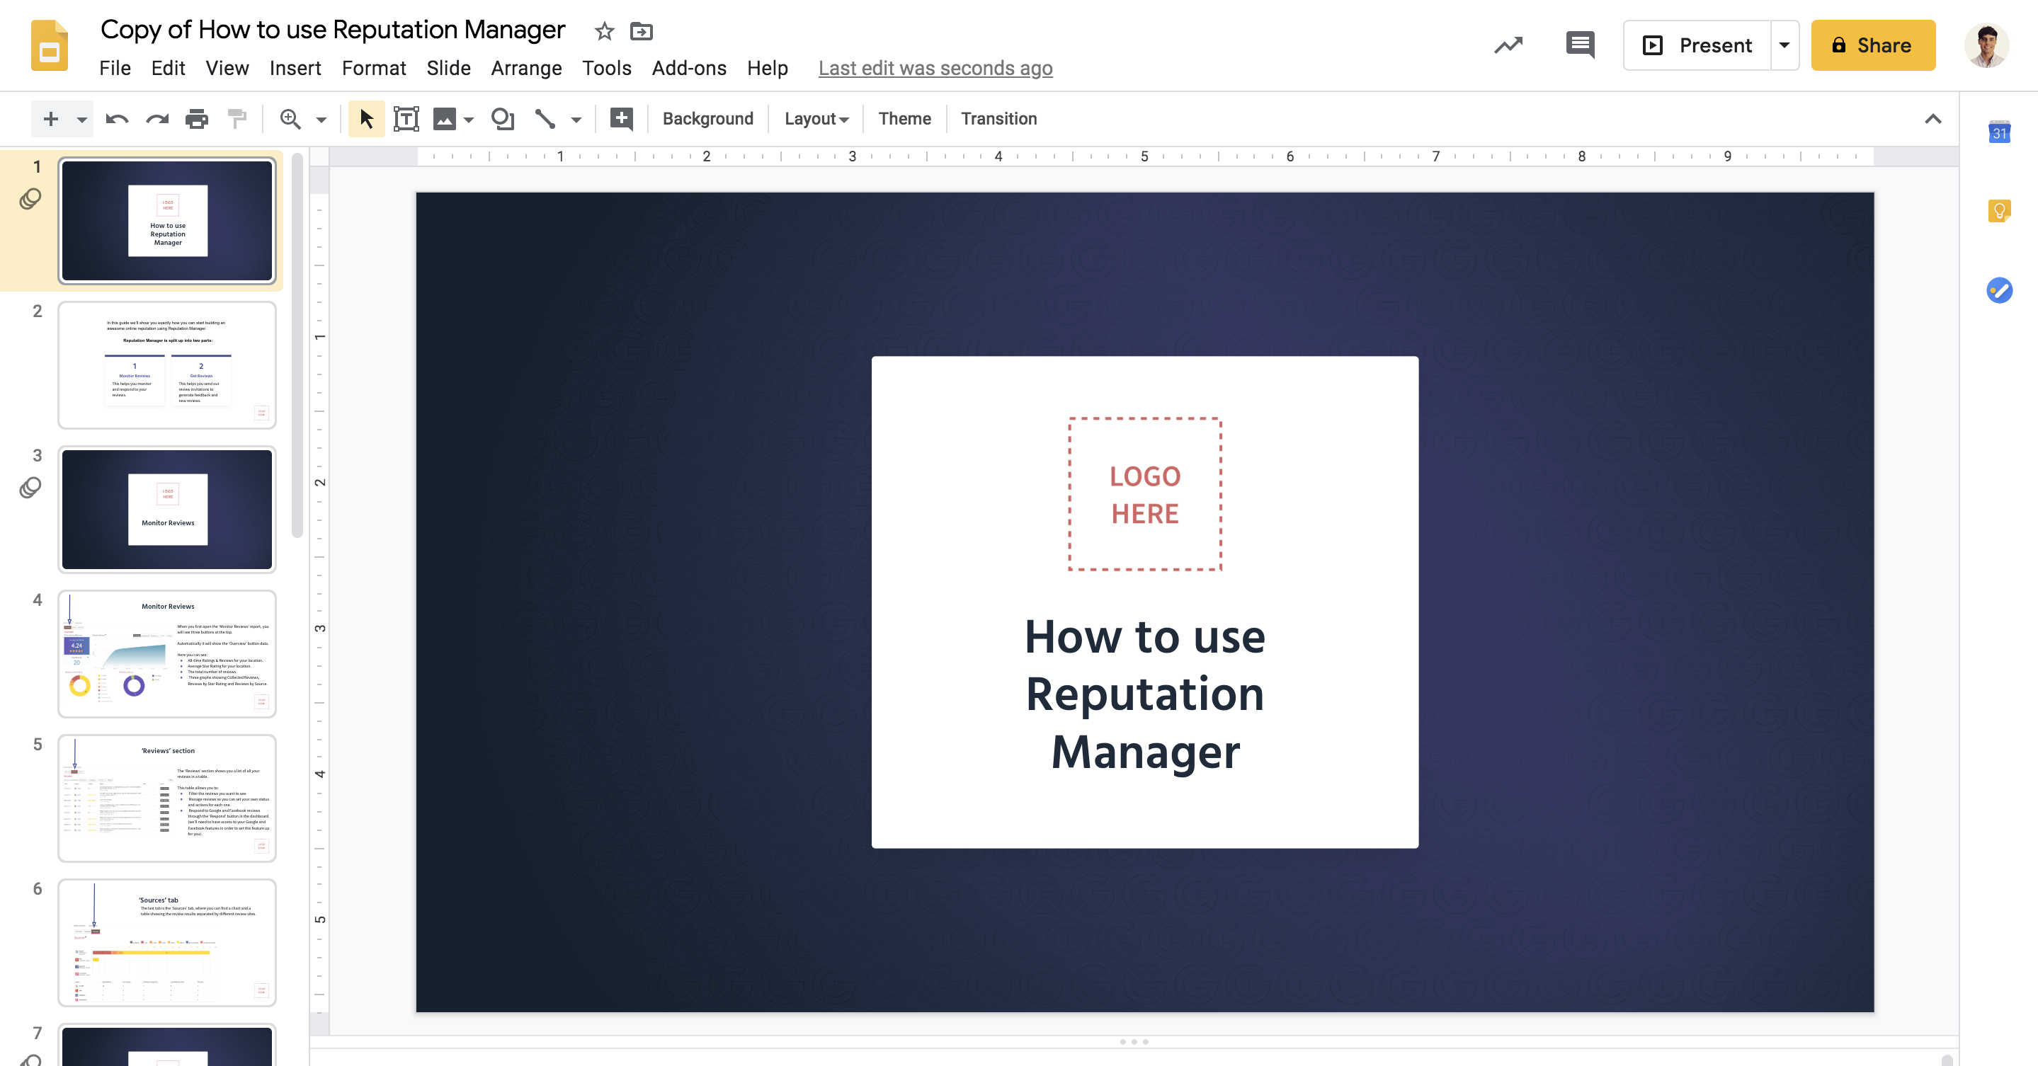
Task: Open the Google Slides home icon
Action: click(x=49, y=46)
